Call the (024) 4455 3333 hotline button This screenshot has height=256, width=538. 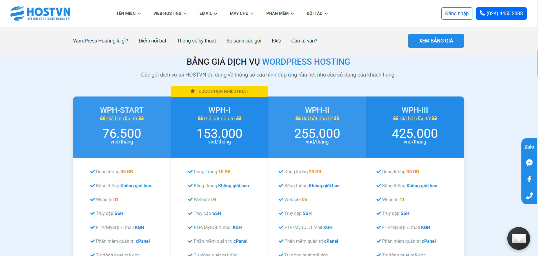pos(501,14)
